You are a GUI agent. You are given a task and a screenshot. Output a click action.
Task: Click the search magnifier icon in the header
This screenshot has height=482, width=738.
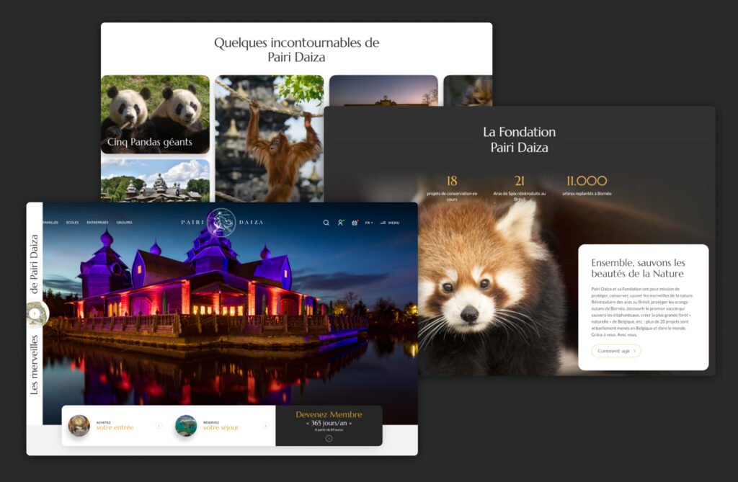pos(326,223)
